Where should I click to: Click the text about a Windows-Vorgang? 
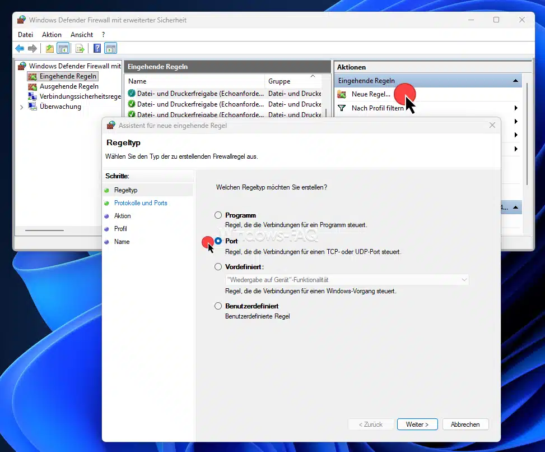click(310, 291)
